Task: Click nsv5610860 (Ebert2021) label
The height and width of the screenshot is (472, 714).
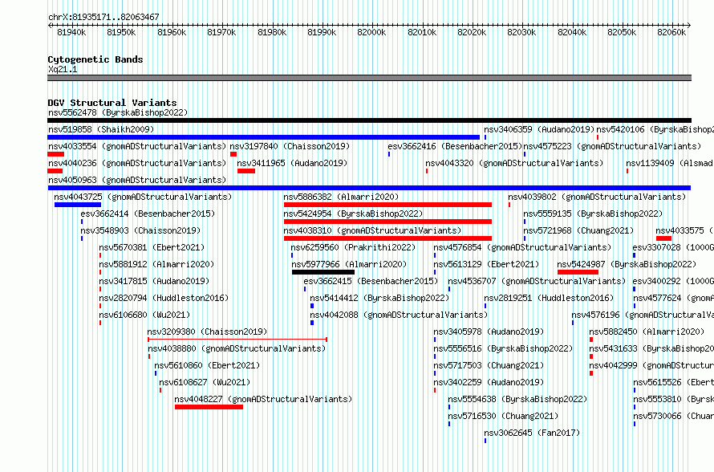Action: click(x=207, y=365)
